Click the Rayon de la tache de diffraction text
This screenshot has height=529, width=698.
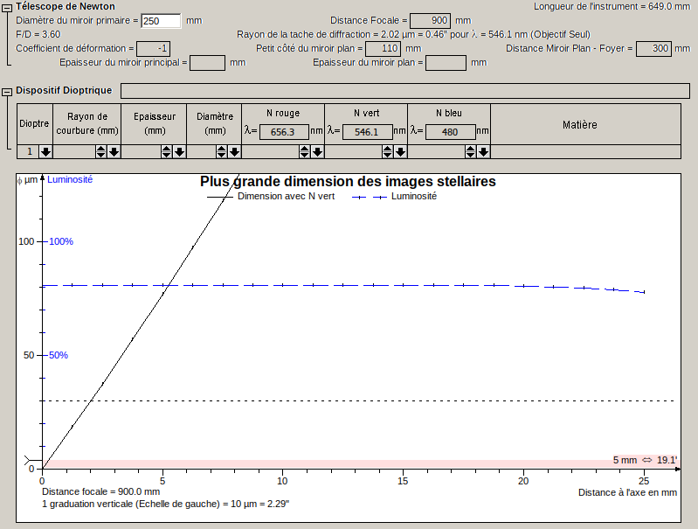pos(413,34)
